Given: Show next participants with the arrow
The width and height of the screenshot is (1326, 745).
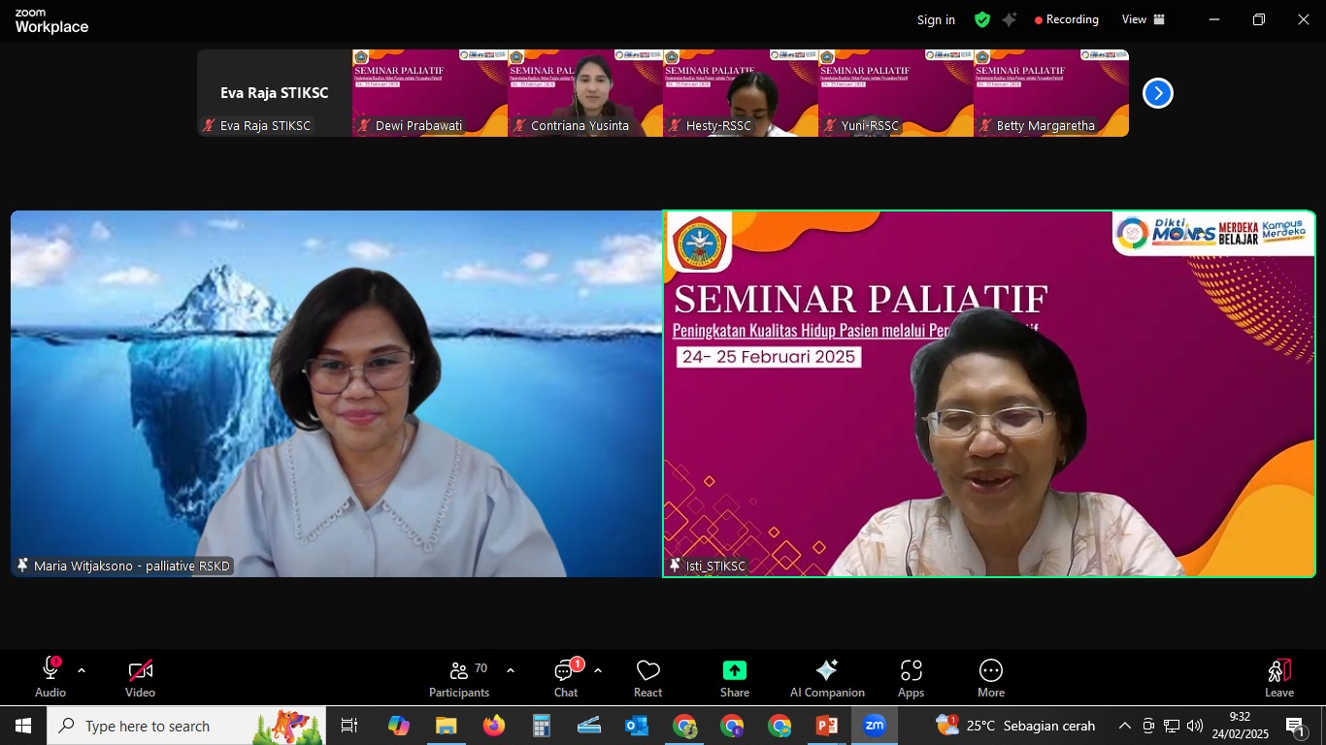Looking at the screenshot, I should [x=1157, y=93].
